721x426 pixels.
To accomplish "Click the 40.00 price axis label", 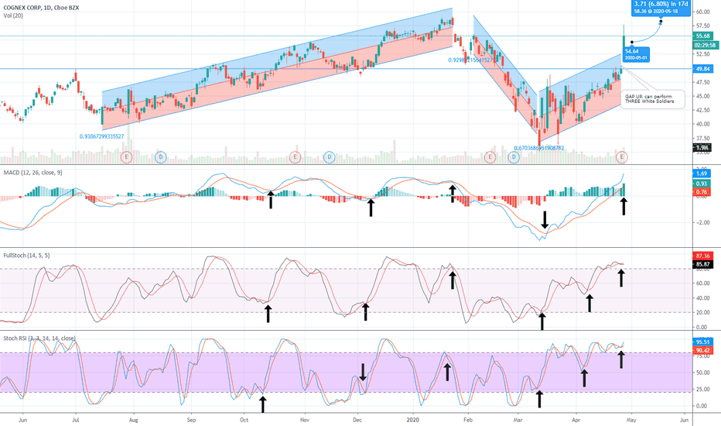I will [x=702, y=125].
